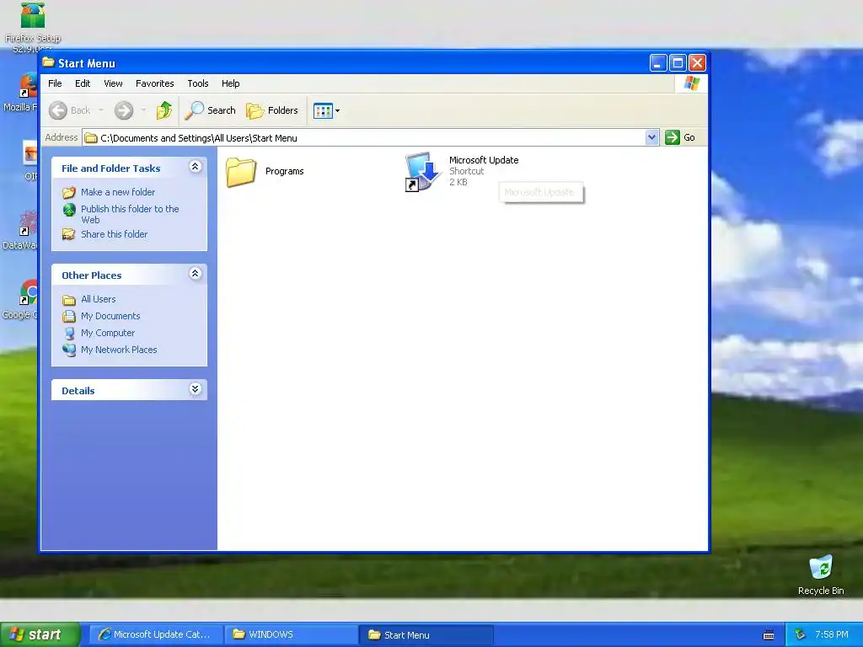Click the My Documents sidebar icon
Screen dimensions: 863x647
tap(69, 317)
